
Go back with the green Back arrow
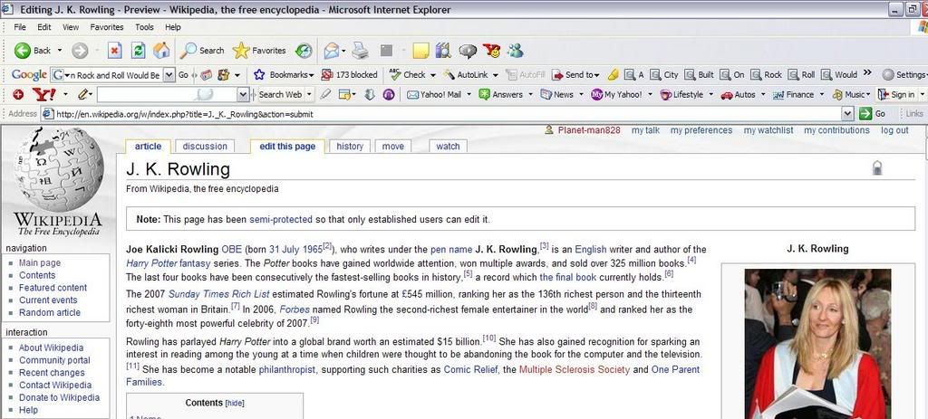[x=23, y=51]
